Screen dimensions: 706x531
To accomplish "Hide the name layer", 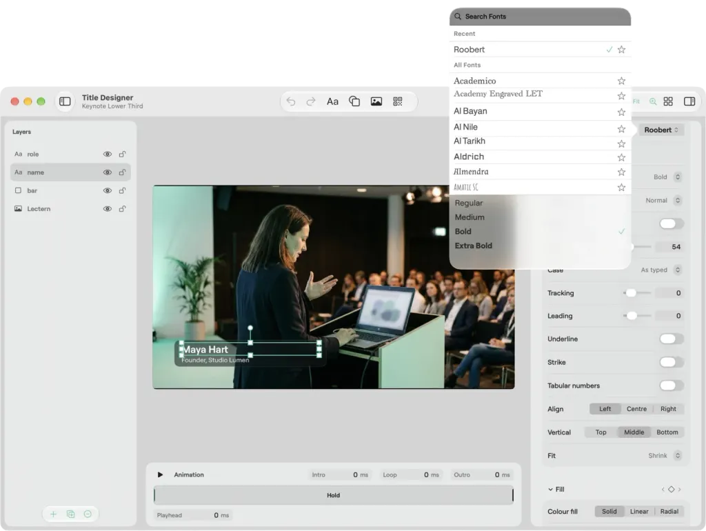I will pyautogui.click(x=107, y=172).
